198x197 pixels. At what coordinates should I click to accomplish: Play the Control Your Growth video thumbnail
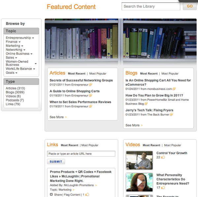pyautogui.click(x=139, y=160)
